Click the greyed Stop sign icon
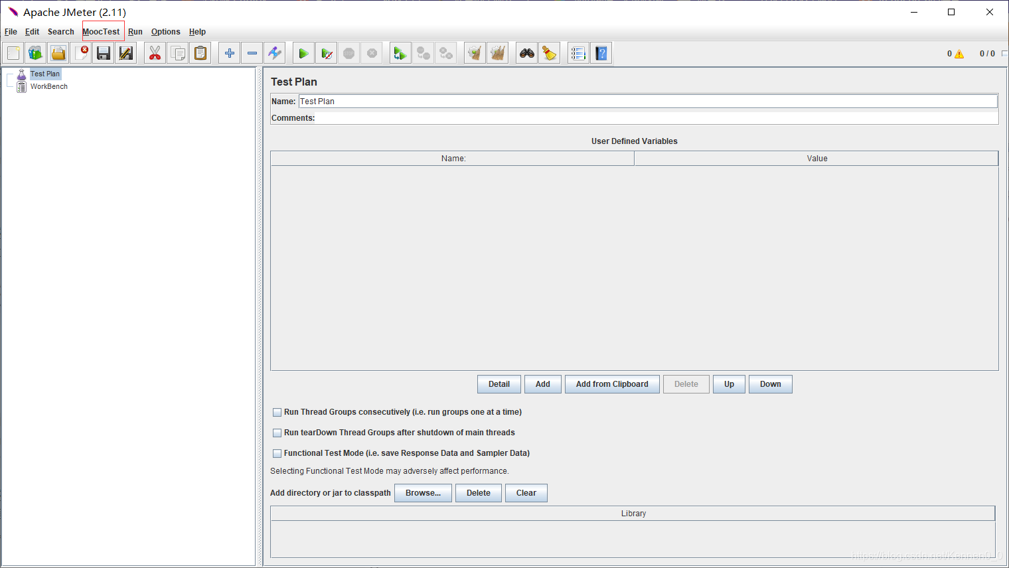The width and height of the screenshot is (1009, 568). 349,53
